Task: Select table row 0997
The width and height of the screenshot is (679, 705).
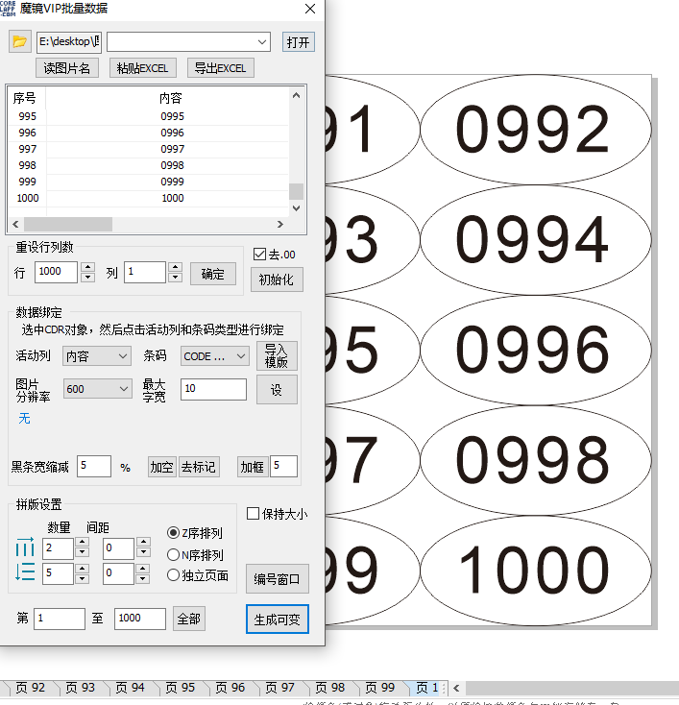Action: [x=149, y=149]
